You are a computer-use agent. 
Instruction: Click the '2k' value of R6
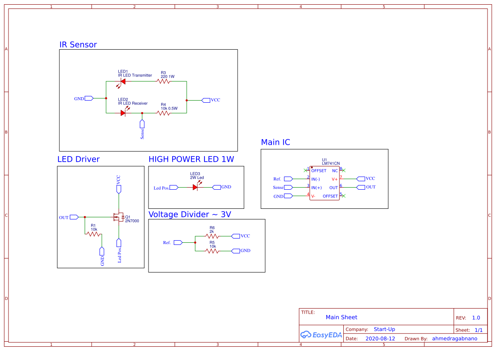coord(212,231)
